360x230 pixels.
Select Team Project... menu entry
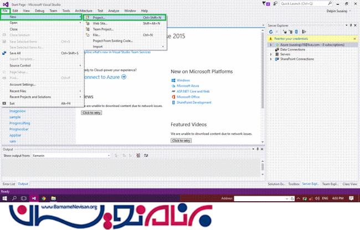point(125,29)
